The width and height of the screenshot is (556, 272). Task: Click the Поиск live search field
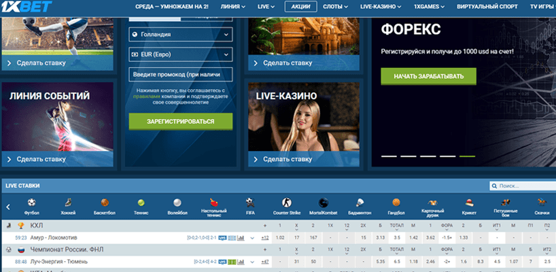[x=523, y=186]
